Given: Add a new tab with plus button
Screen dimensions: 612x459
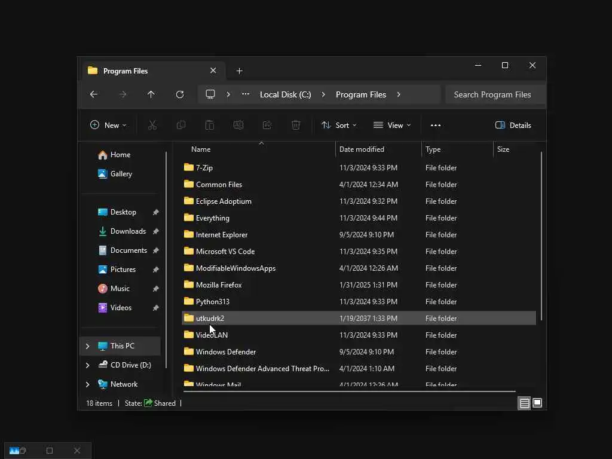Looking at the screenshot, I should 240,71.
